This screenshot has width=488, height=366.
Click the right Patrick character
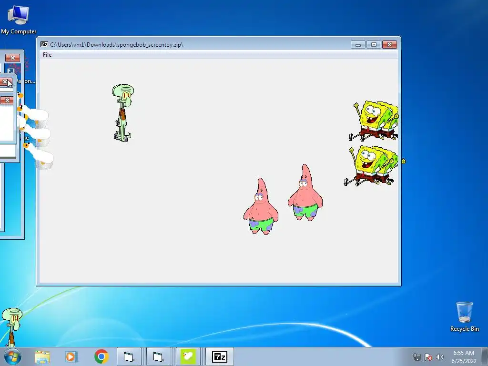pos(305,193)
